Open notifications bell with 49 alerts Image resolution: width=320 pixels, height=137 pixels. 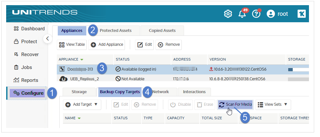(243, 13)
